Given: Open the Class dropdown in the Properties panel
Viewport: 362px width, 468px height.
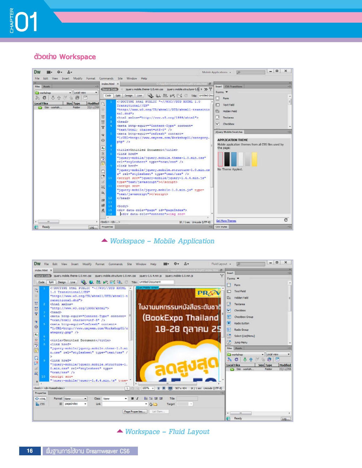Looking at the screenshot, I should pos(115,399).
